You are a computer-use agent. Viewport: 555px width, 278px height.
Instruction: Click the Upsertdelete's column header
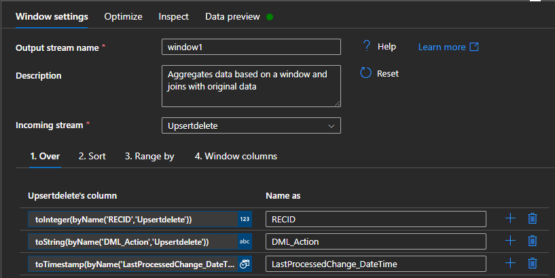coord(72,196)
